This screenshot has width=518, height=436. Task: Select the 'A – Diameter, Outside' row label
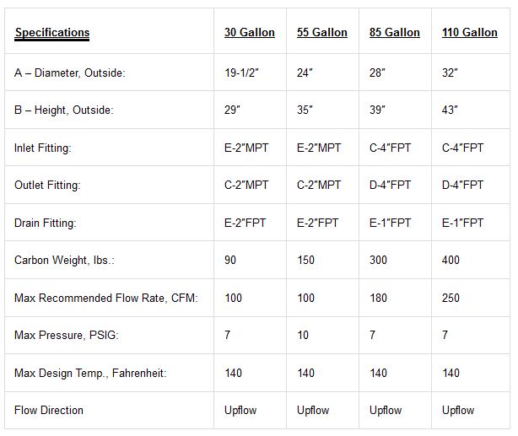click(x=69, y=73)
